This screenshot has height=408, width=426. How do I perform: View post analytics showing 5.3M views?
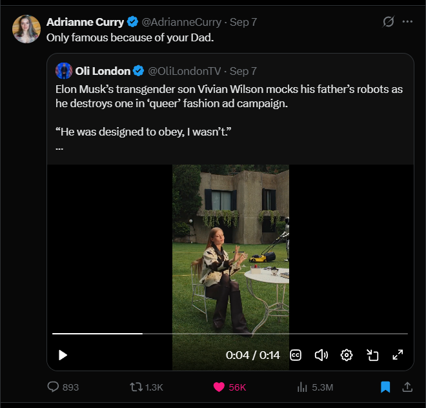(x=315, y=387)
